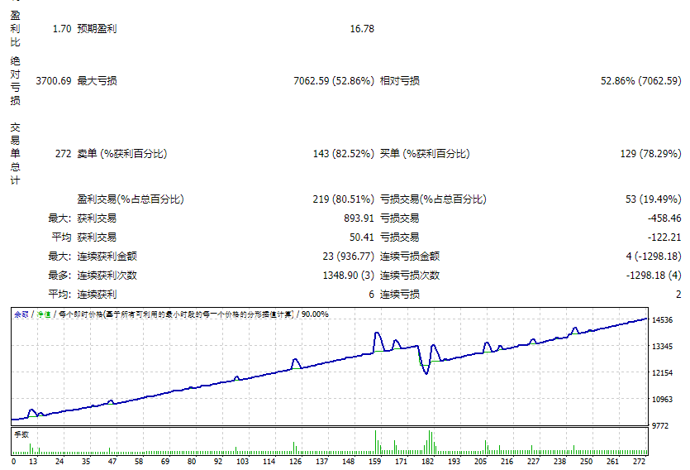Click the value 4 (-1298.18)

654,256
